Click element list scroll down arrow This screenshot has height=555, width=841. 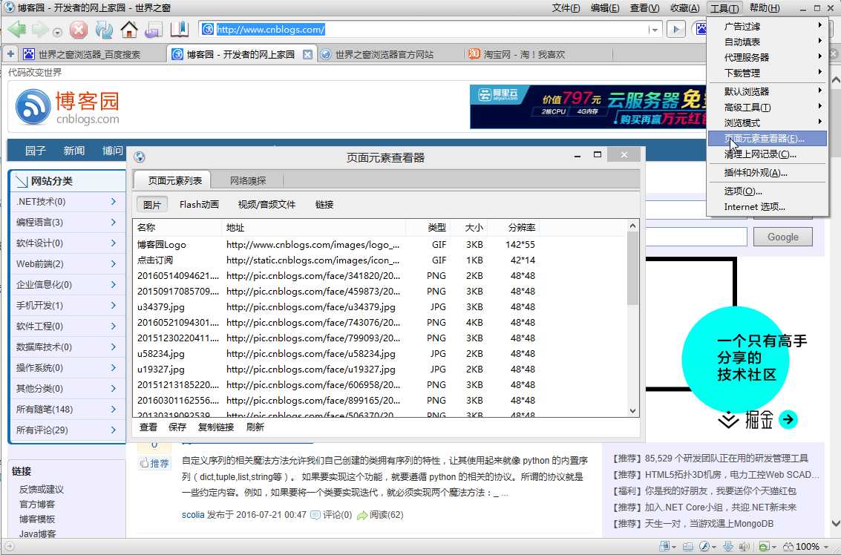coord(633,411)
